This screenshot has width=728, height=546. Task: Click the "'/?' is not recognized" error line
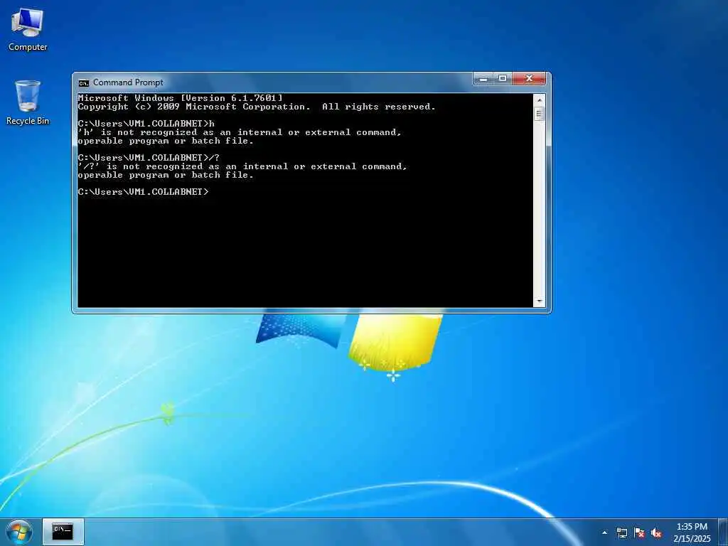(x=242, y=166)
